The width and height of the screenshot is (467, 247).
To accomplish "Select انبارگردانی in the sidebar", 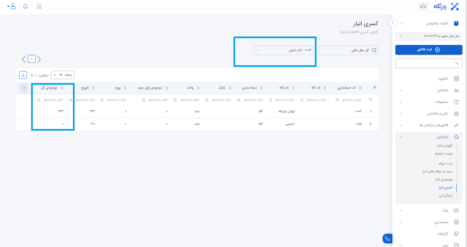I will (x=445, y=196).
